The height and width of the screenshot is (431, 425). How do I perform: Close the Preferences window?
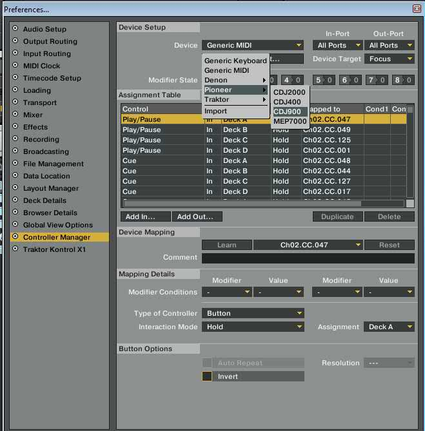[x=416, y=9]
